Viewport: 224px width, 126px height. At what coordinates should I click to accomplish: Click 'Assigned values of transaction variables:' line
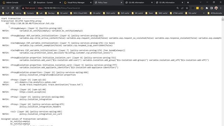[25, 119]
